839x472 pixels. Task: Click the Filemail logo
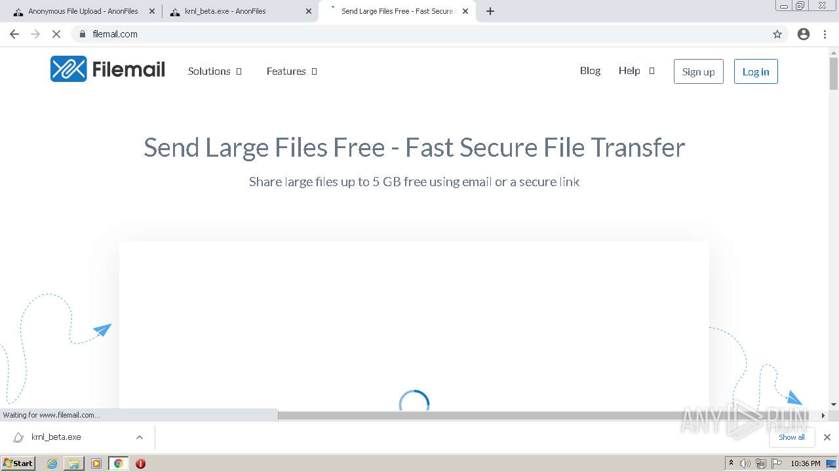107,69
